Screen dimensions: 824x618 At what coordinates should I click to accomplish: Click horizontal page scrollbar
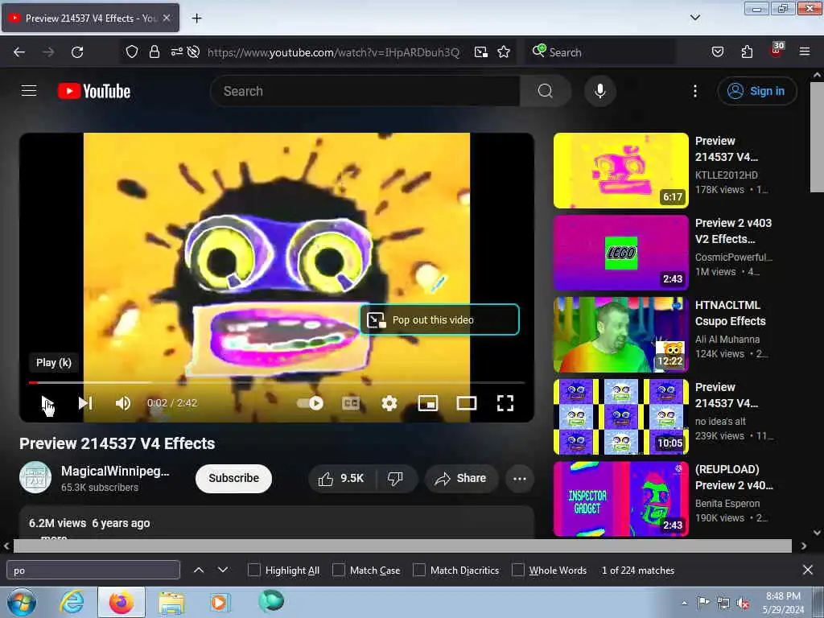(402, 546)
